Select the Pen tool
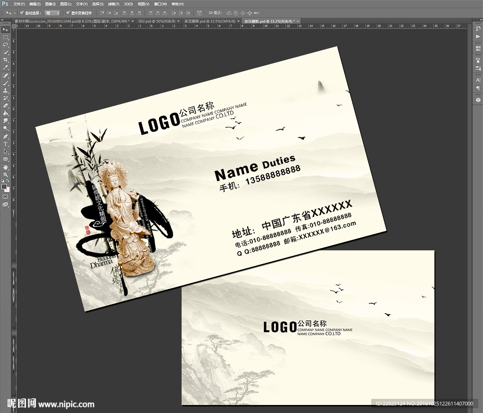Screen dimensions: 483x413 point(6,136)
